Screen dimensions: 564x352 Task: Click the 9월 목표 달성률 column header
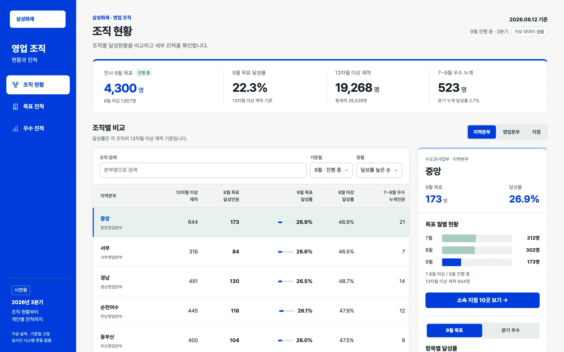click(x=305, y=196)
